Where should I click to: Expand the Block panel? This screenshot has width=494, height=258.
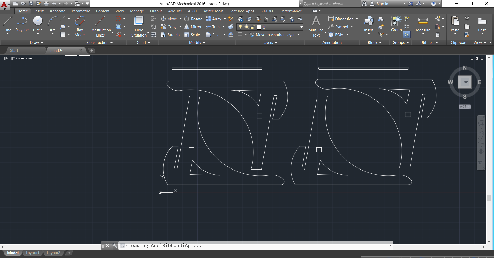click(374, 43)
